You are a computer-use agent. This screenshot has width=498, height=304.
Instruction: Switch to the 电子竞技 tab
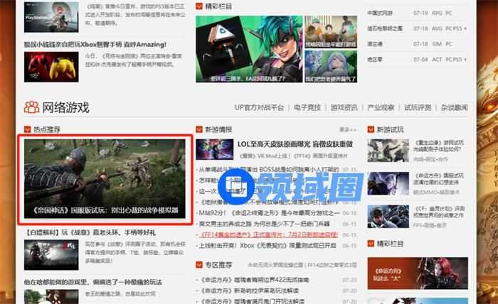tap(307, 108)
